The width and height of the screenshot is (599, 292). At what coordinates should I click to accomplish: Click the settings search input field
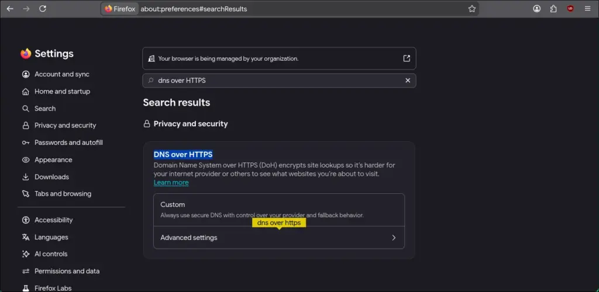[279, 81]
